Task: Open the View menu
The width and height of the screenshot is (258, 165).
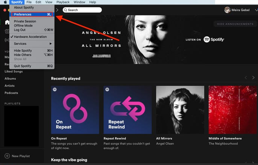Action: (x=49, y=2)
